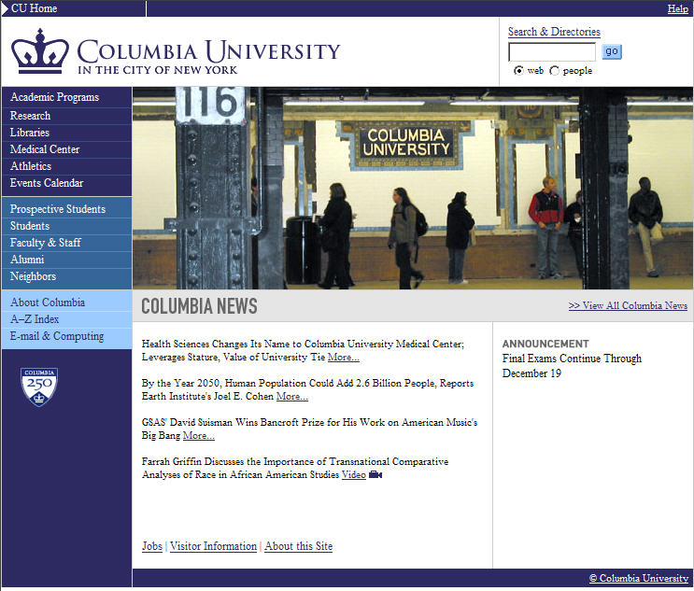Screen dimensions: 694x591
Task: Open the Search & Directories link
Action: pos(554,32)
